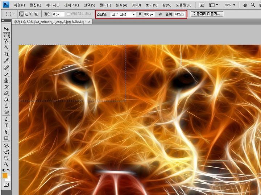Select the Magic Wand tool
The image size is (261, 195).
pos(6,47)
